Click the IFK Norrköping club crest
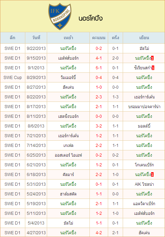This screenshot has height=237, width=165. point(60,17)
